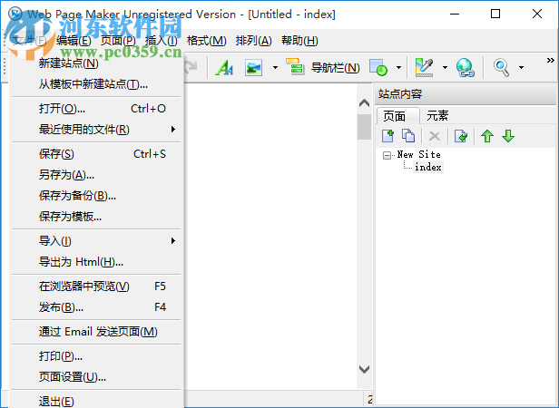Click the redo arrow icon in toolbar
Image resolution: width=559 pixels, height=408 pixels.
coord(191,66)
